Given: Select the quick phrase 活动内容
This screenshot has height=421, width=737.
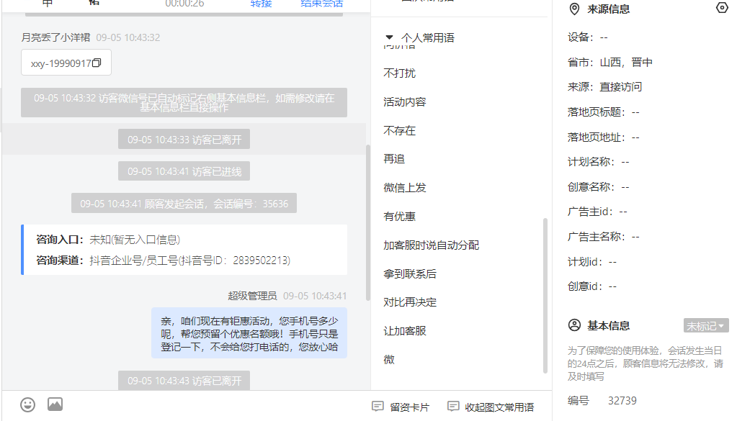Looking at the screenshot, I should pyautogui.click(x=405, y=102).
